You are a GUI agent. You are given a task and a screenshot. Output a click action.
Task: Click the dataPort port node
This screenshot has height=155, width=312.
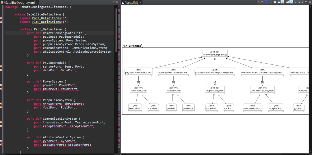click(x=153, y=108)
